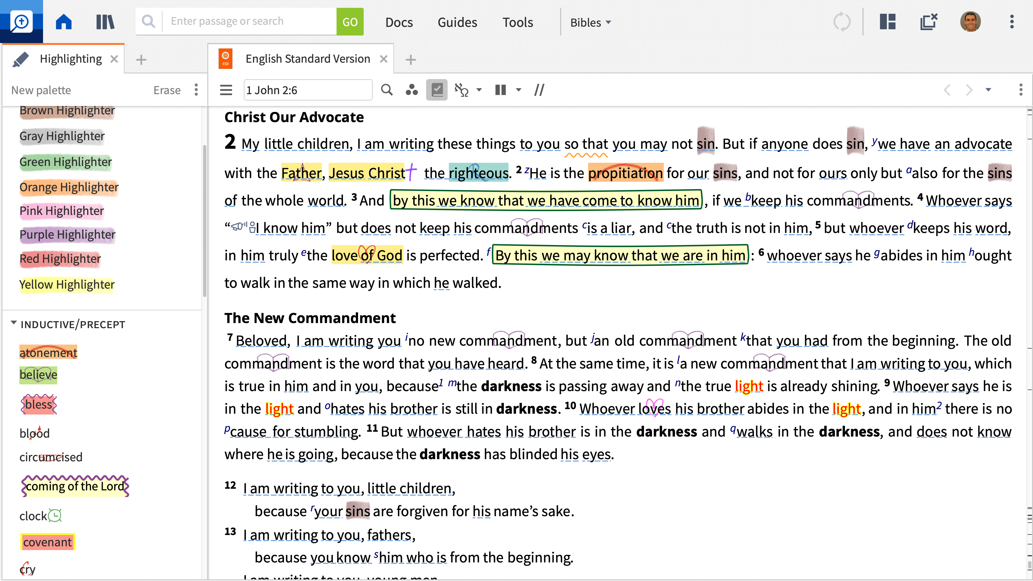Click the highlighting palette list scrollbar
1033x581 pixels.
tap(204, 221)
